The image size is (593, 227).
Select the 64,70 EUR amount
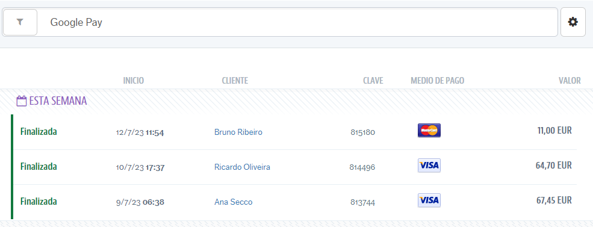pos(554,166)
